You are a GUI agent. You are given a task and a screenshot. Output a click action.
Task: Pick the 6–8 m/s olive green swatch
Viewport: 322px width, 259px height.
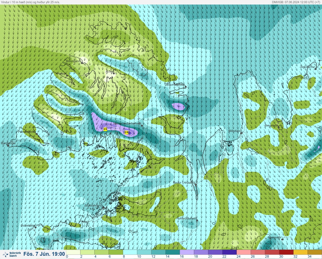tap(116, 252)
